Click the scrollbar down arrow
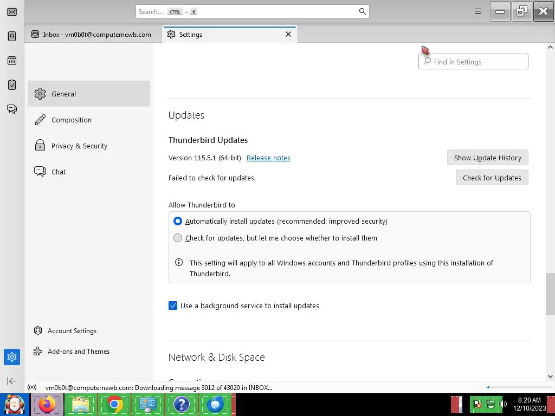This screenshot has width=555, height=416. click(550, 376)
